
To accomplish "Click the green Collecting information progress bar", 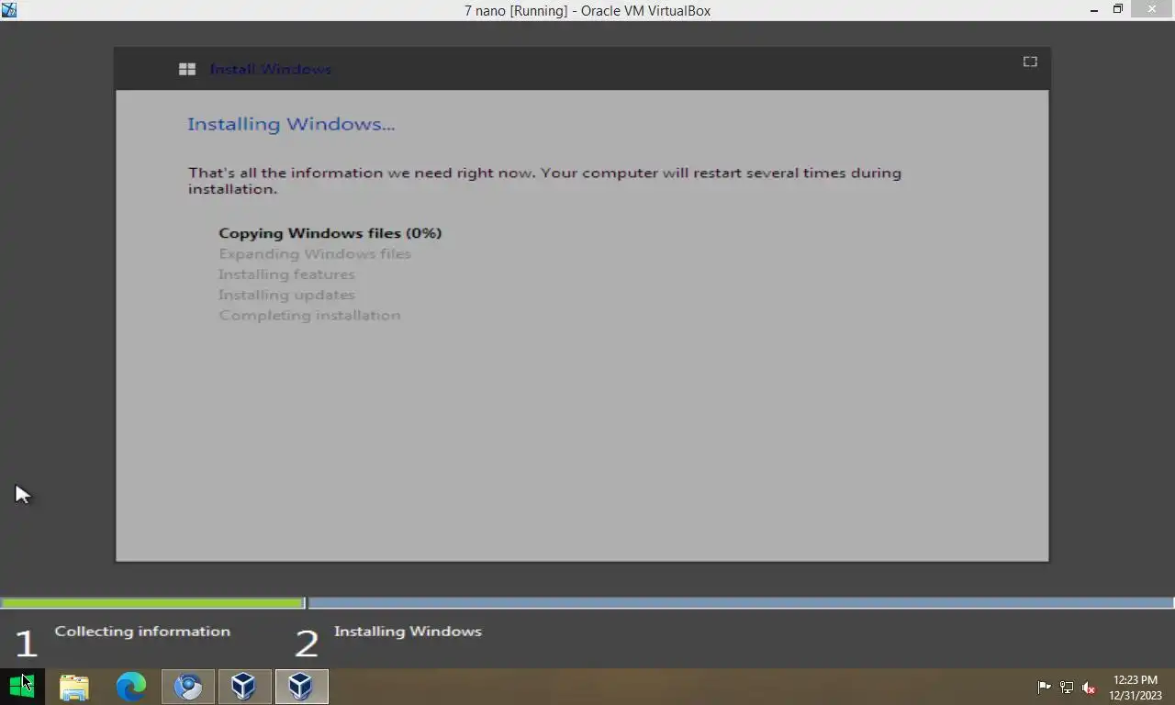I will [152, 603].
